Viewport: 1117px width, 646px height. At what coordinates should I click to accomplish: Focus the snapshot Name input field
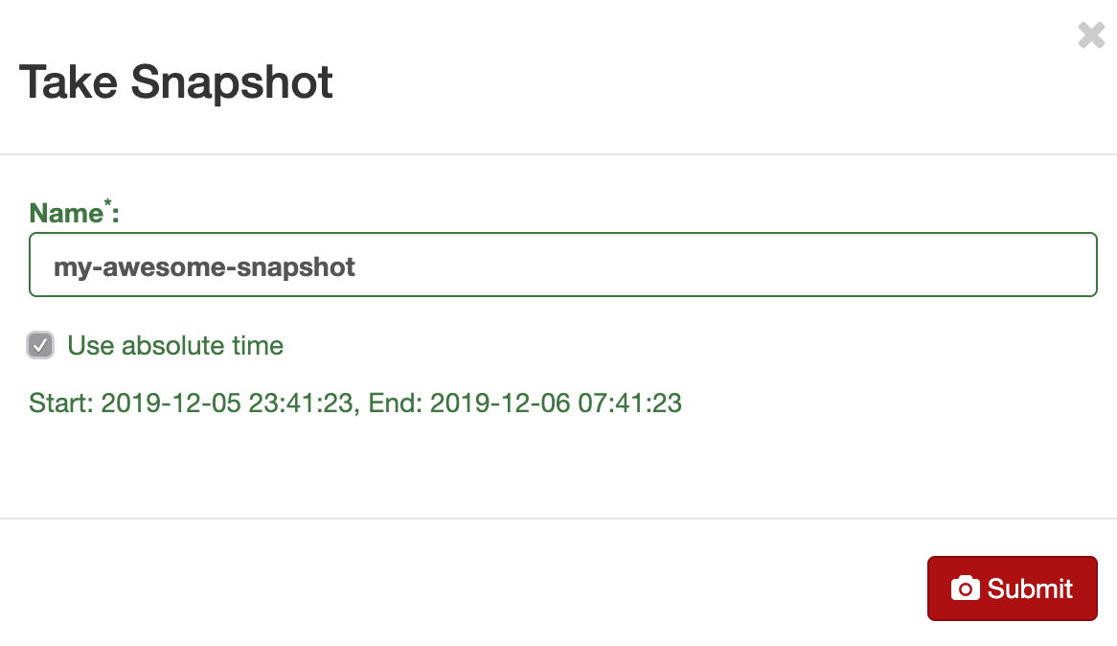[x=562, y=265]
